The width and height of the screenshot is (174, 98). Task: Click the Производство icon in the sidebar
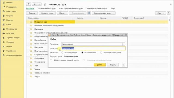4,29
